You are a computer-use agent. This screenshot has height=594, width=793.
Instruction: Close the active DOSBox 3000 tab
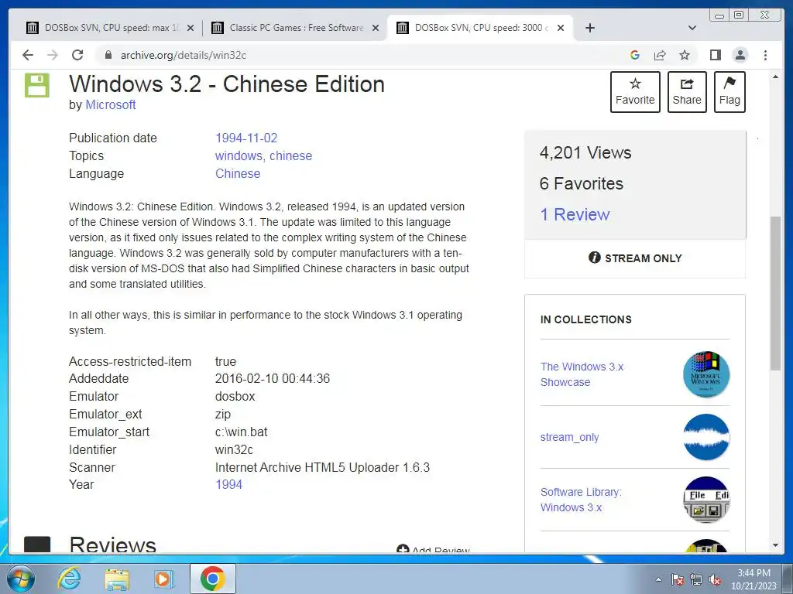561,29
